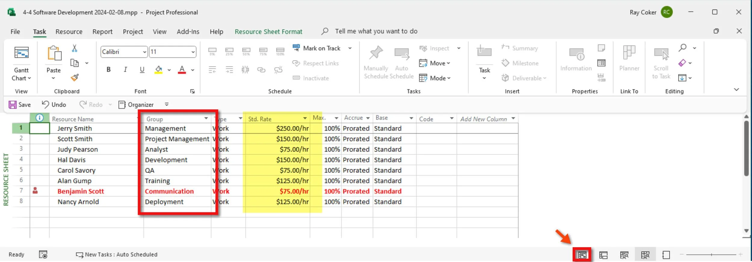Click the Link Tasks chain icon

tap(261, 70)
